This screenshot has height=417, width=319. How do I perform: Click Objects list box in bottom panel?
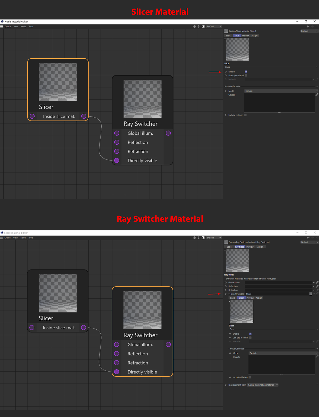[282, 365]
